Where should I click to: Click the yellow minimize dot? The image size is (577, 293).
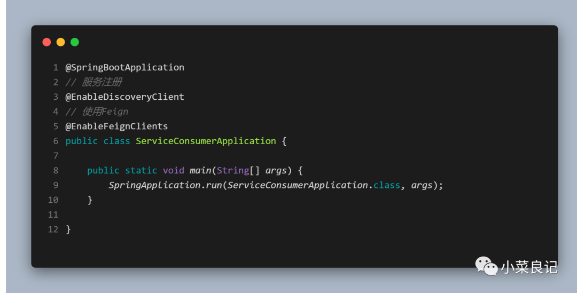[60, 42]
